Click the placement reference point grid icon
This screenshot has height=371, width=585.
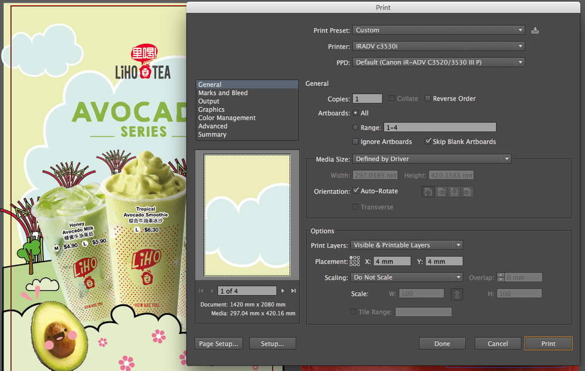(x=355, y=261)
